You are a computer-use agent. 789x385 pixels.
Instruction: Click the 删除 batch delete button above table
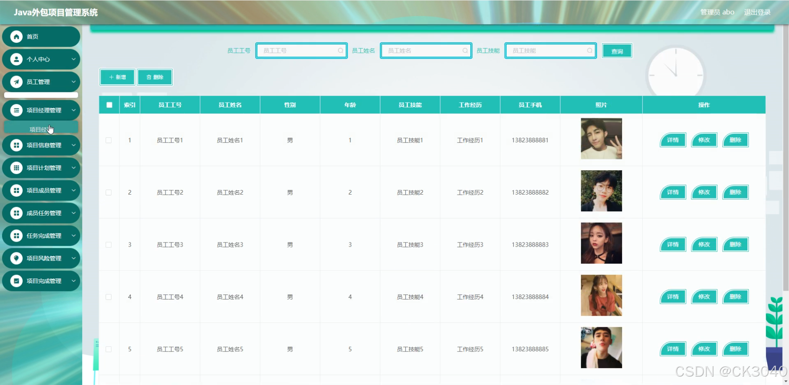tap(155, 77)
